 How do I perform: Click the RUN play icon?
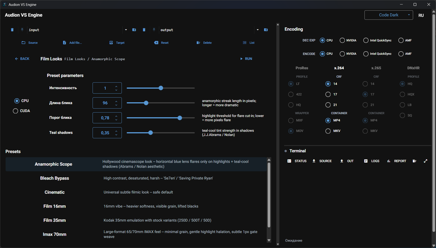tap(241, 59)
